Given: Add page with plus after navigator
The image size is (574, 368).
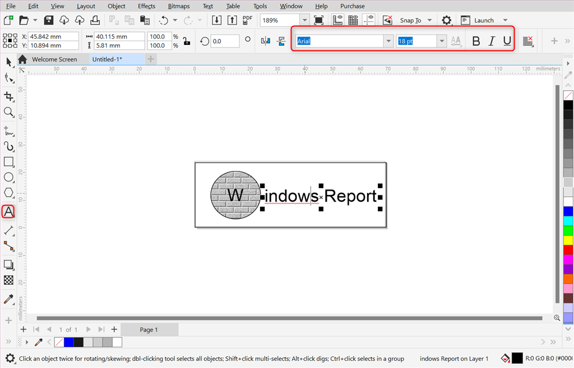Looking at the screenshot, I should click(114, 329).
